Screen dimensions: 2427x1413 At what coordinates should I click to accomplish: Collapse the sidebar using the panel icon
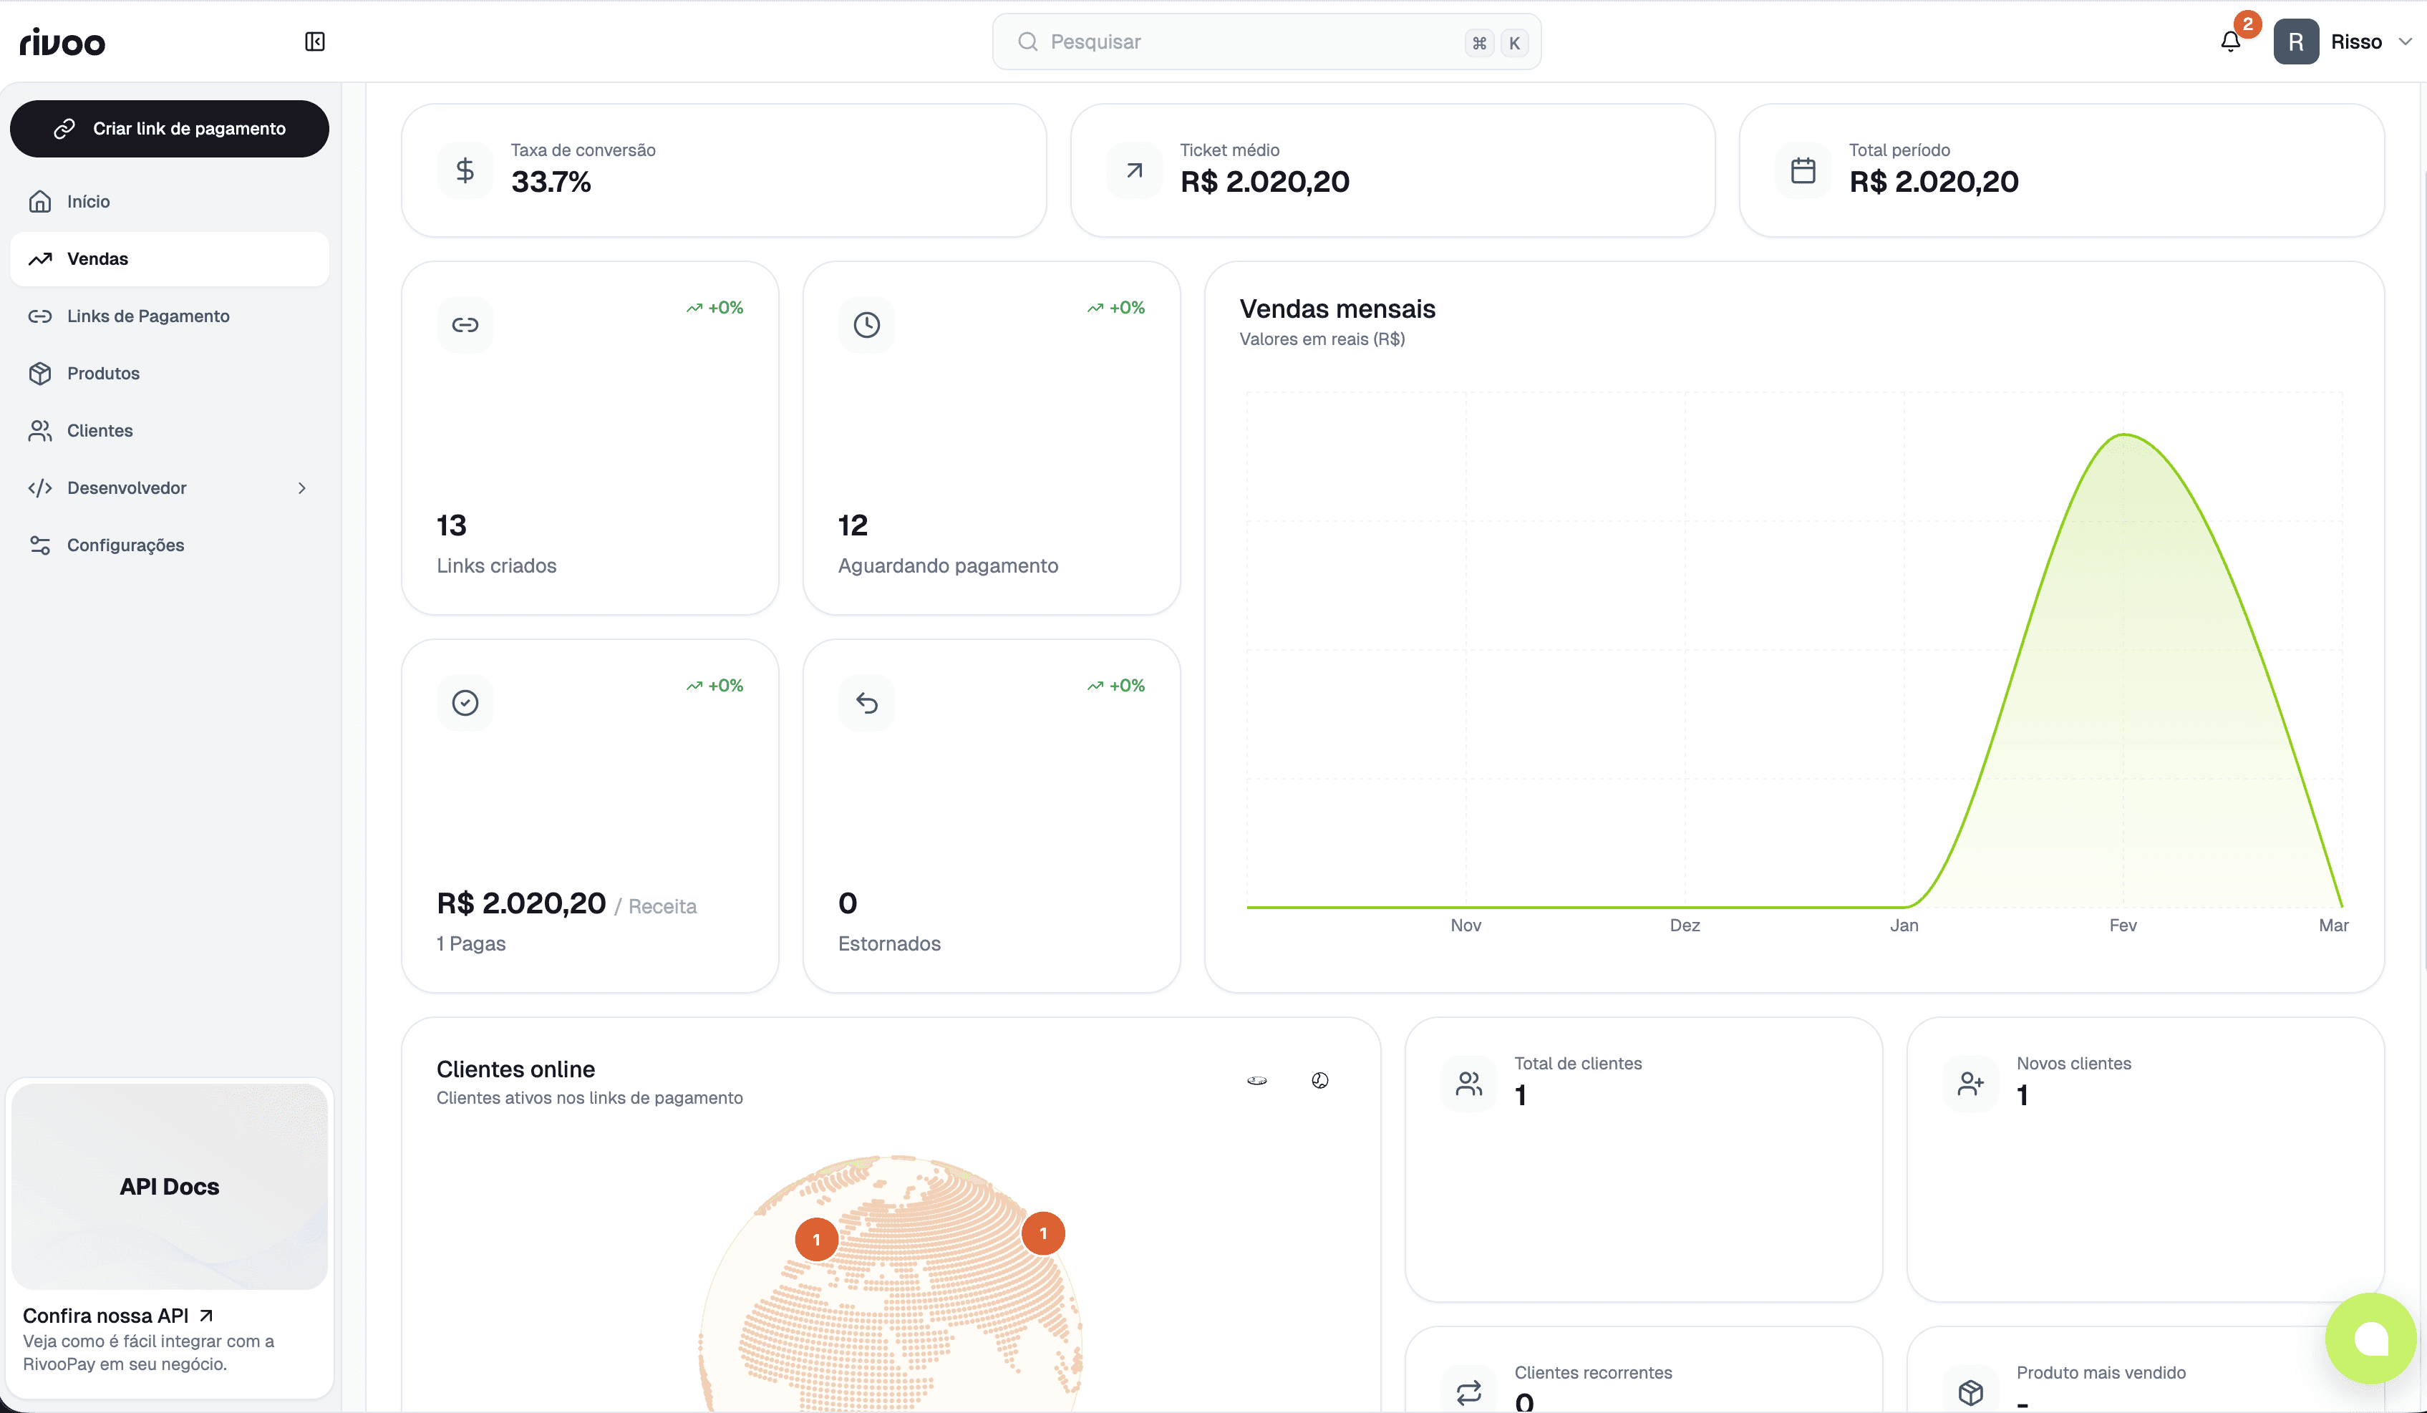314,42
